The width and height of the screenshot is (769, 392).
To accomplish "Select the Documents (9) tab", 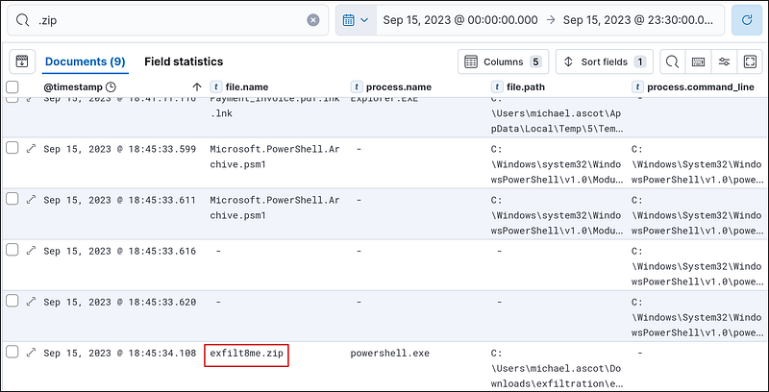I will pyautogui.click(x=85, y=61).
